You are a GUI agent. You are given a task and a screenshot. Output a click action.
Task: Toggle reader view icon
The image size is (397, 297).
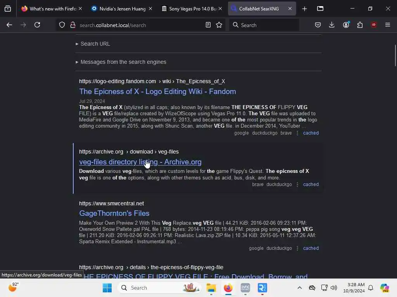208,25
